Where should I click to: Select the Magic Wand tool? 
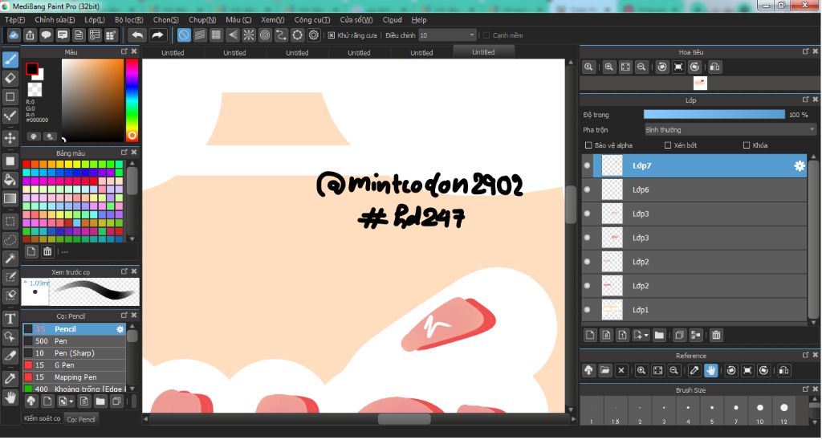coord(10,258)
